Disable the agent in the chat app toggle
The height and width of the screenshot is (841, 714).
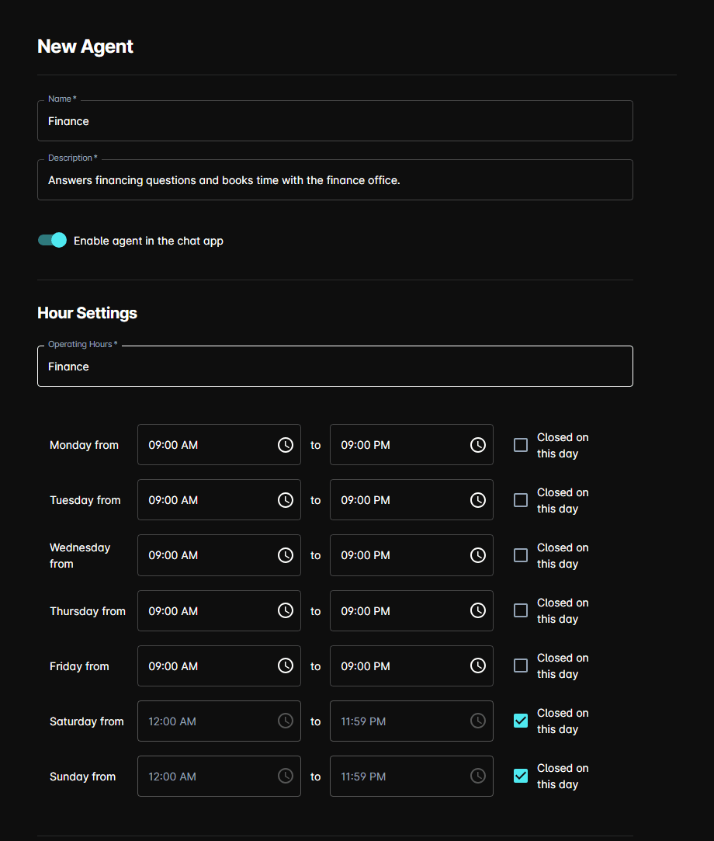[x=52, y=240]
